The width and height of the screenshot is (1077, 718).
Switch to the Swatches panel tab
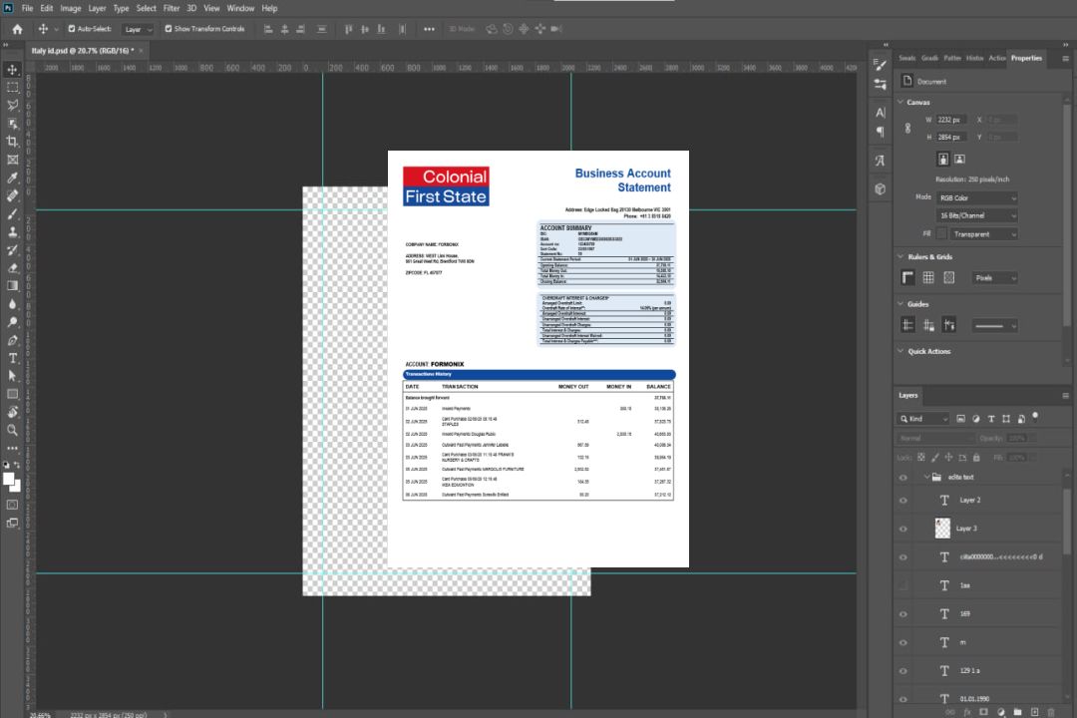tap(907, 59)
